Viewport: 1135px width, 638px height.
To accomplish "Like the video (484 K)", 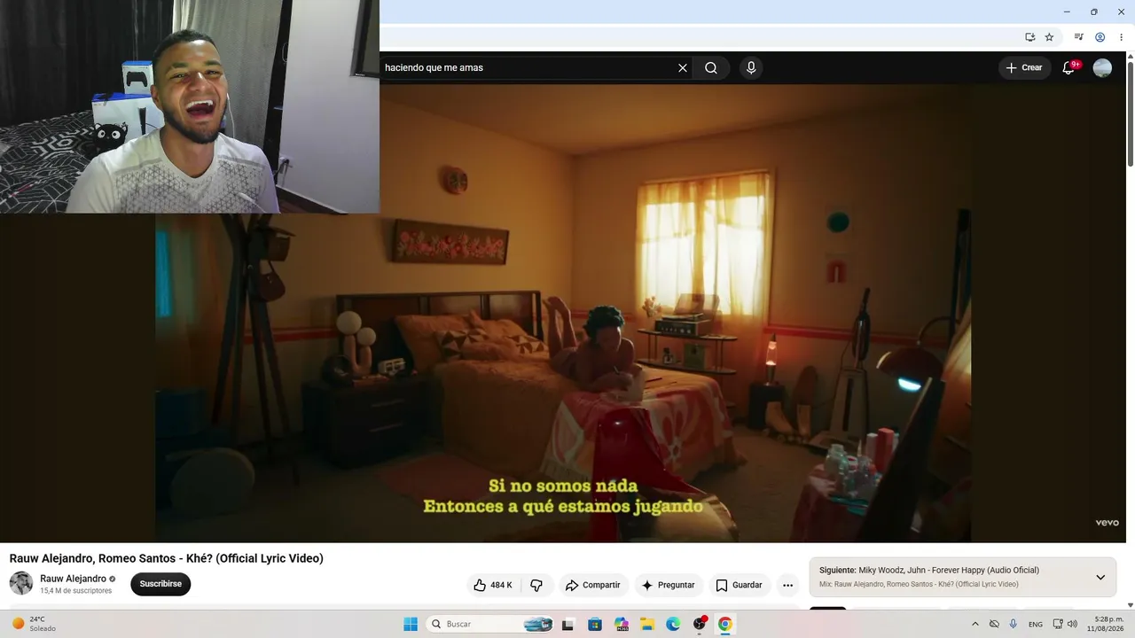I will tap(493, 585).
